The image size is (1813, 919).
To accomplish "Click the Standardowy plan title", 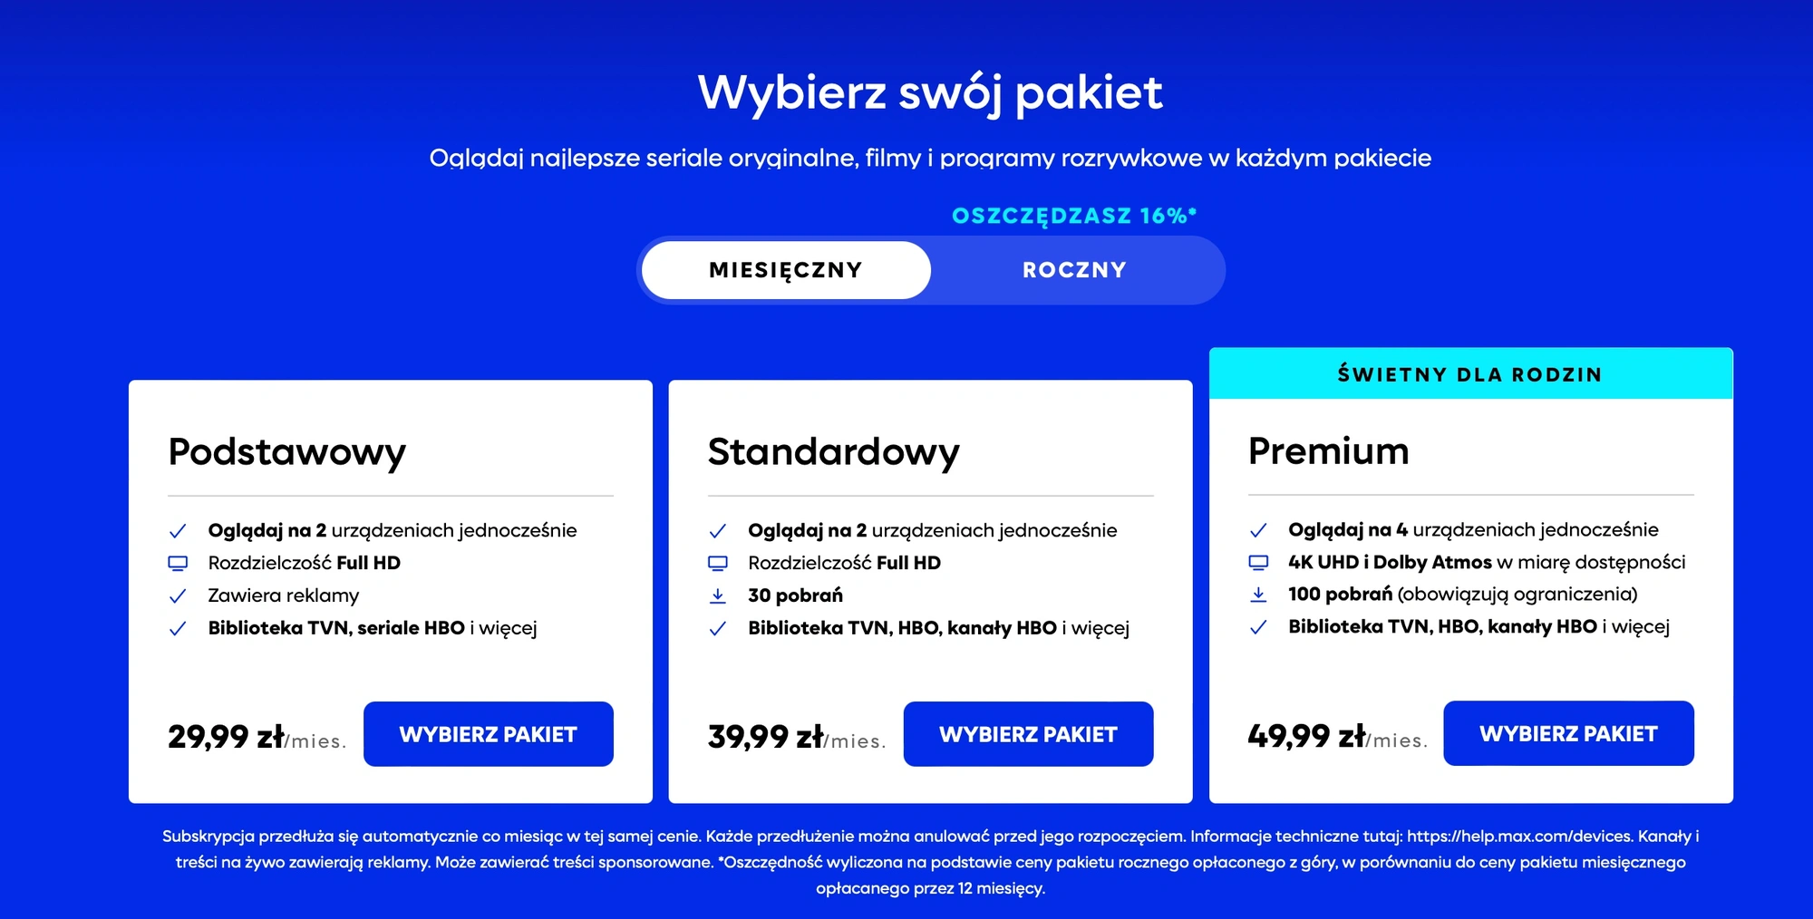I will click(x=833, y=451).
